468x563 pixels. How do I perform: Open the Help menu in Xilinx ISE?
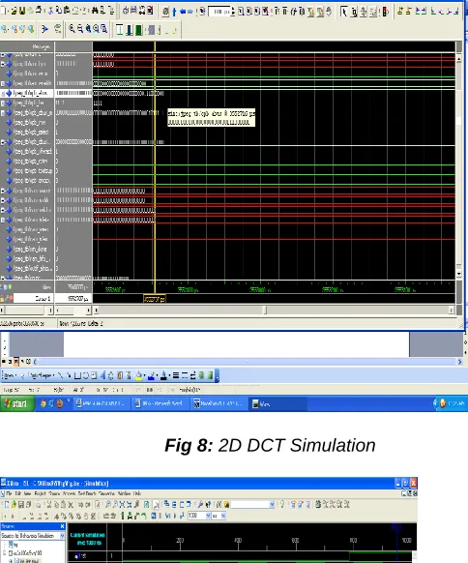[136, 493]
